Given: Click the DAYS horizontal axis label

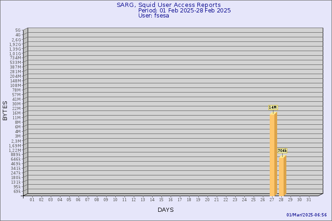Looking at the screenshot, I should [x=166, y=210].
